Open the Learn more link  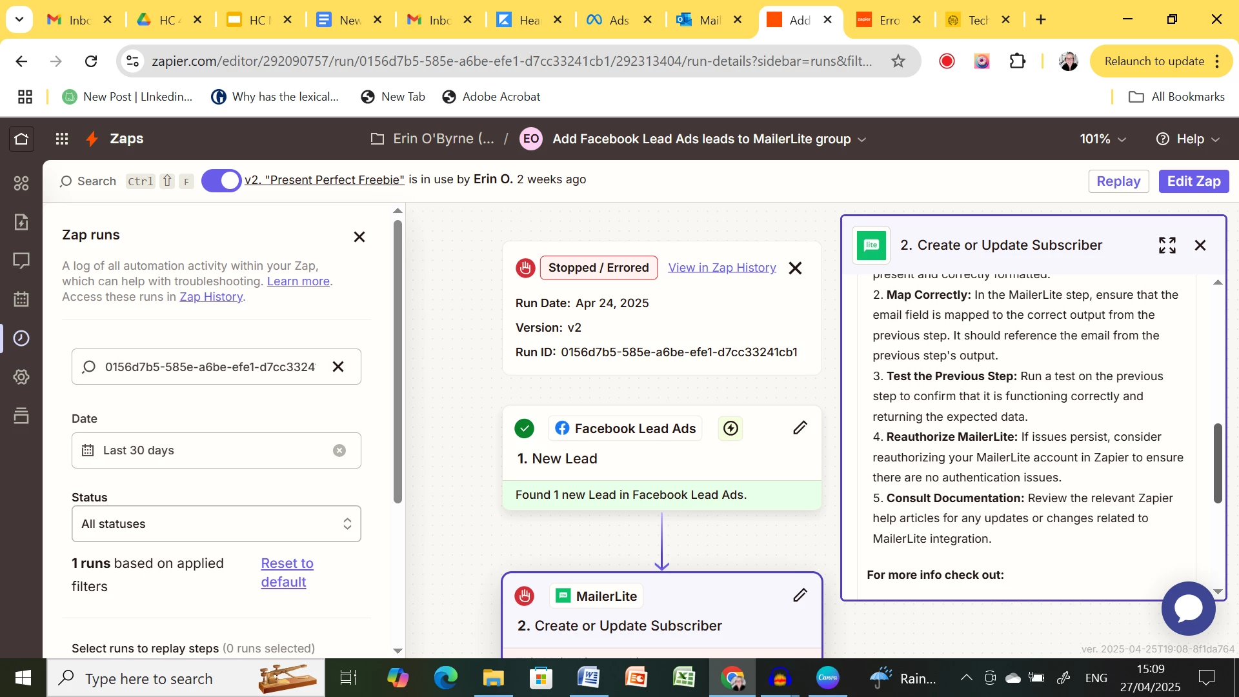coord(298,281)
